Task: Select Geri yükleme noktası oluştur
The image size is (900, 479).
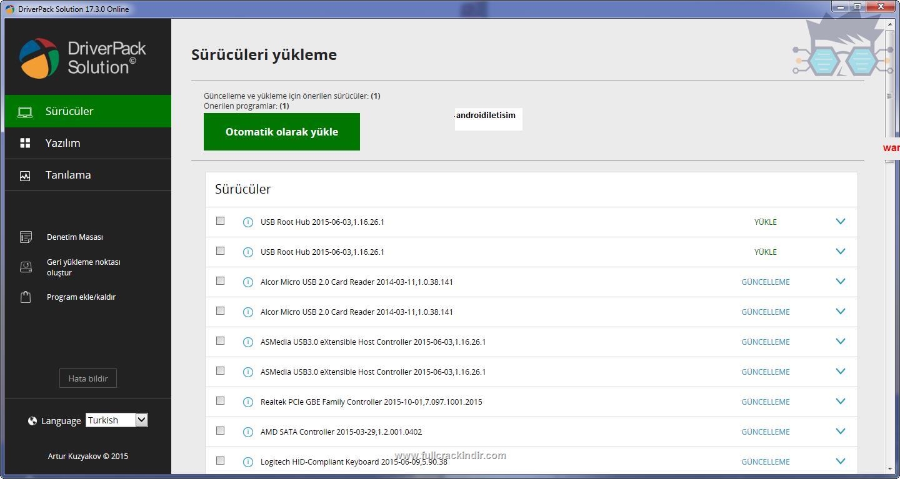Action: [x=84, y=267]
